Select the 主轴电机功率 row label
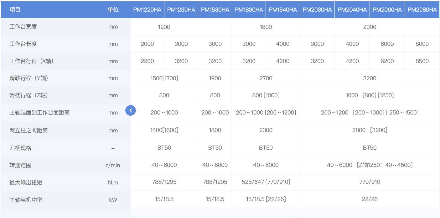 pos(26,199)
